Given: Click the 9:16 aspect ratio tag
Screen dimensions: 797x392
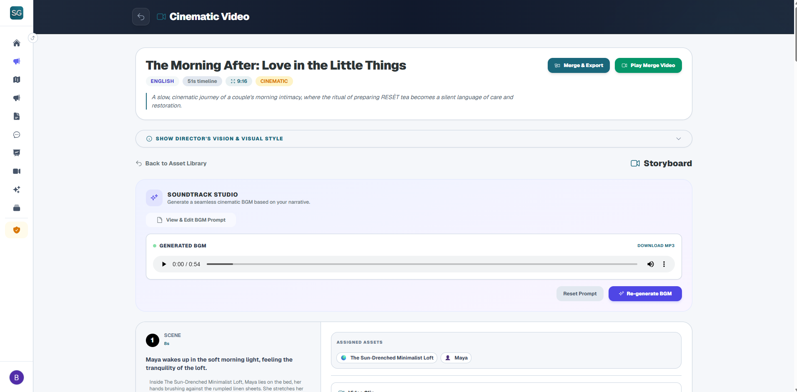Looking at the screenshot, I should pos(239,81).
